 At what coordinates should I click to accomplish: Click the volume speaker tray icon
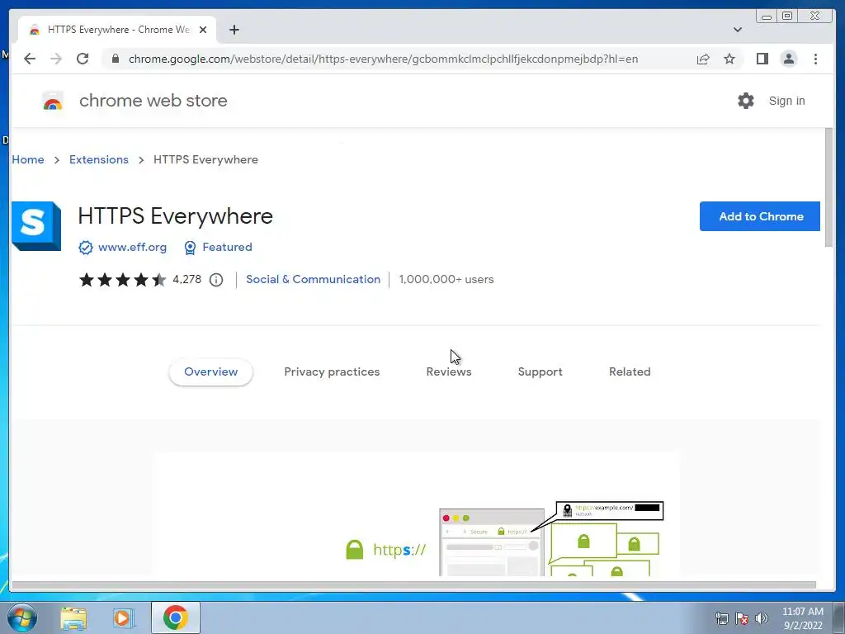[x=762, y=619]
